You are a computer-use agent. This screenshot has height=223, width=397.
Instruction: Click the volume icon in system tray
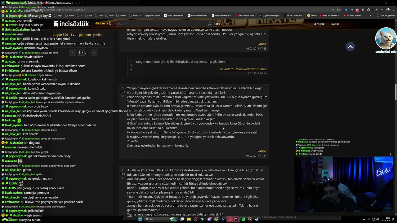click(x=378, y=219)
